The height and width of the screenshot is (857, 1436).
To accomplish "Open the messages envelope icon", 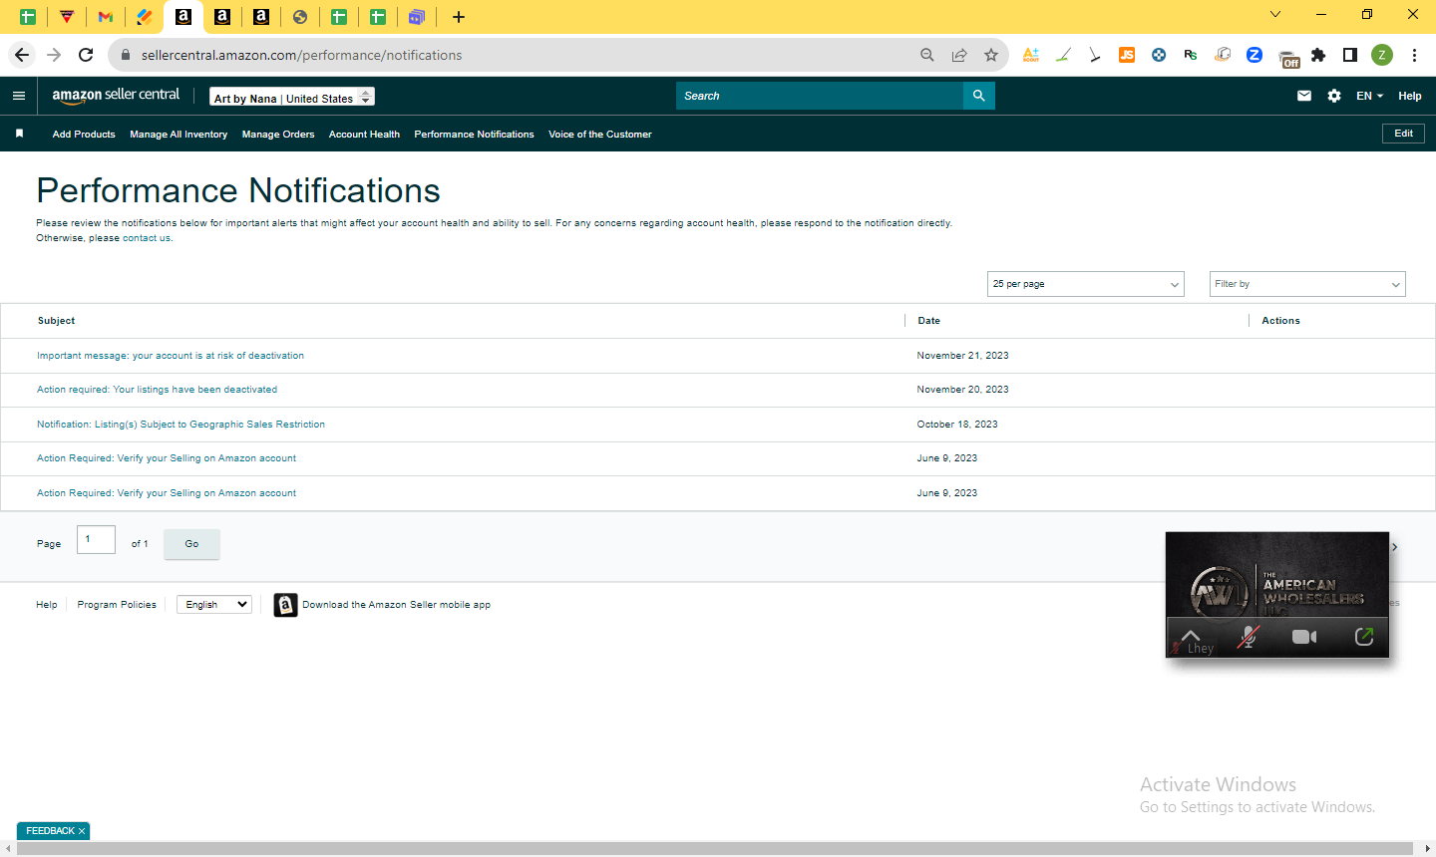I will point(1304,96).
